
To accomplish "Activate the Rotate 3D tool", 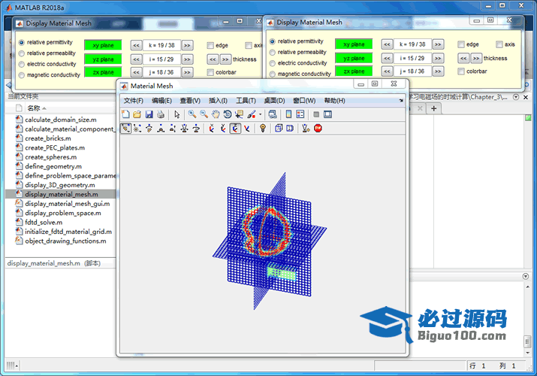I will pos(227,114).
